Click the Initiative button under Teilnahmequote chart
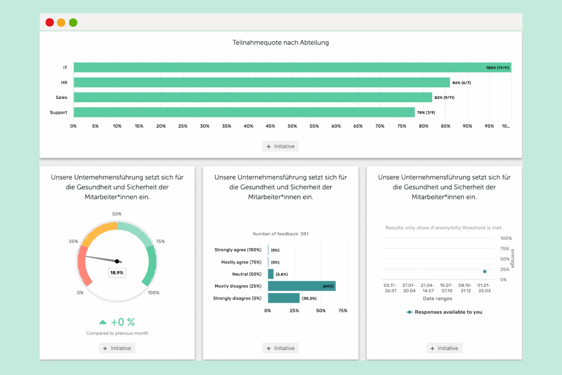 [280, 146]
